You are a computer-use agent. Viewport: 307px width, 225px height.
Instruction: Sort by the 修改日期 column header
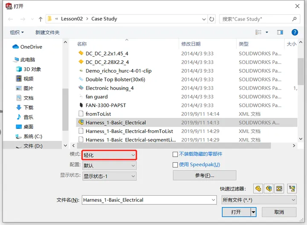click(x=208, y=44)
